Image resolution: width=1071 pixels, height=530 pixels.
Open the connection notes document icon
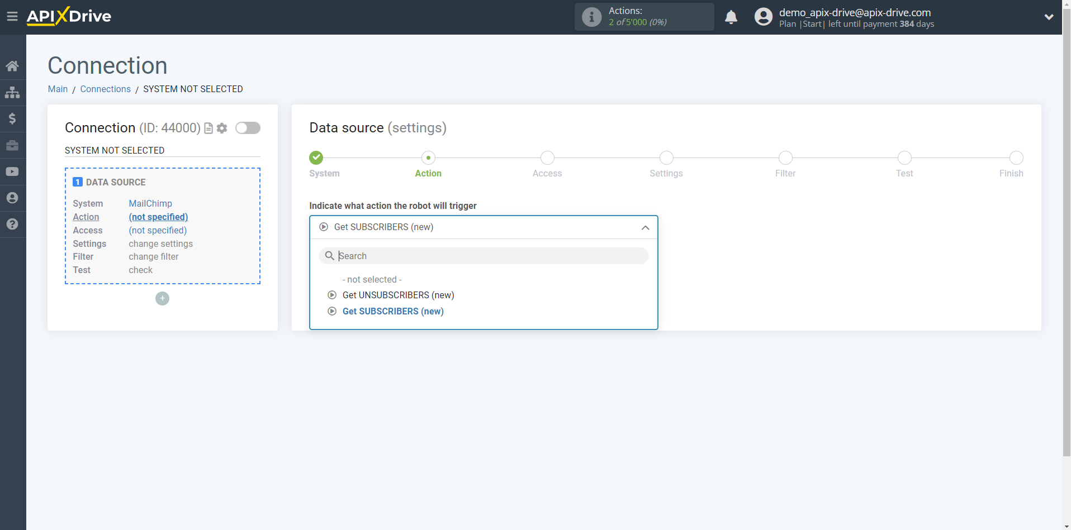(x=208, y=128)
